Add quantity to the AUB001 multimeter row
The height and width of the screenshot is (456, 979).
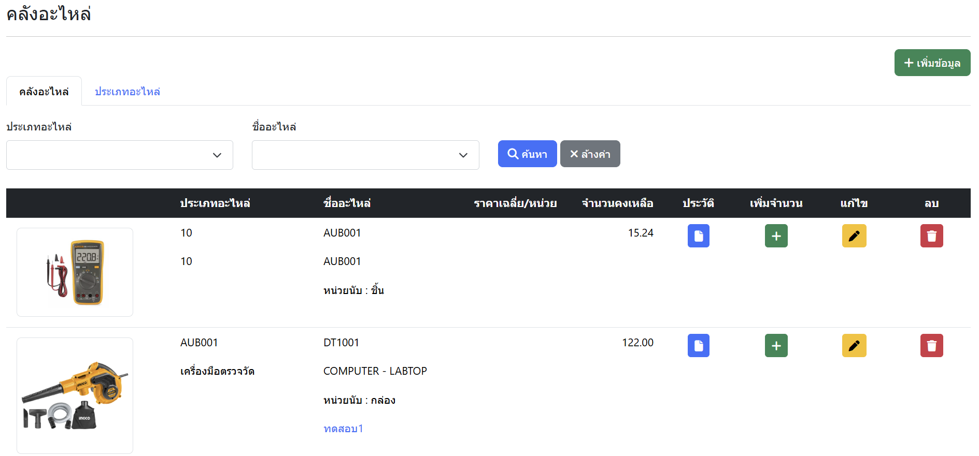(776, 236)
